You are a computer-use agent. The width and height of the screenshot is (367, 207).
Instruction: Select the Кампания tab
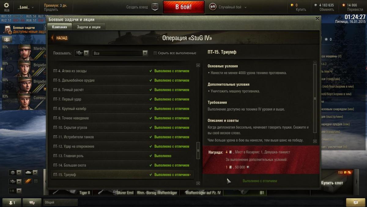pyautogui.click(x=60, y=27)
